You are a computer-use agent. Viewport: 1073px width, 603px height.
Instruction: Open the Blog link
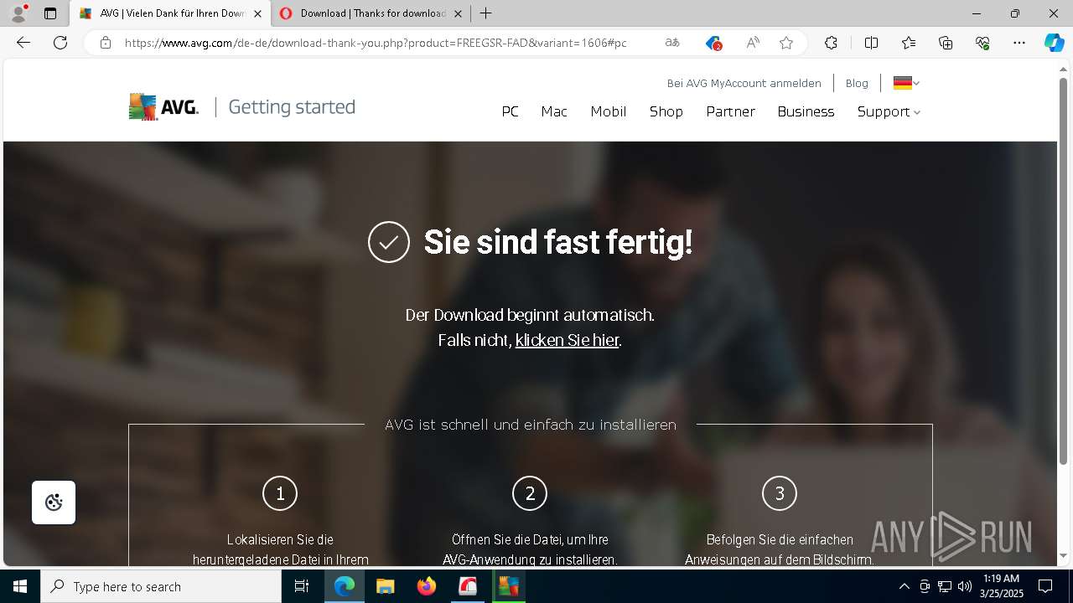(857, 83)
